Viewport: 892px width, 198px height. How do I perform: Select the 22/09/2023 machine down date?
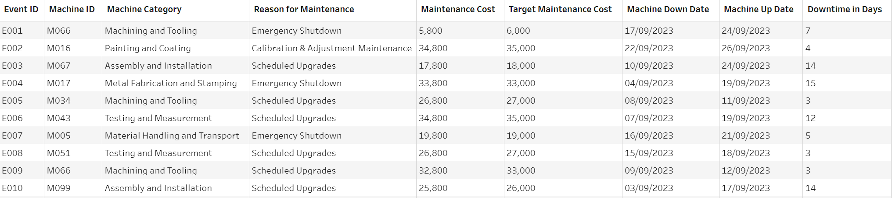pos(649,48)
